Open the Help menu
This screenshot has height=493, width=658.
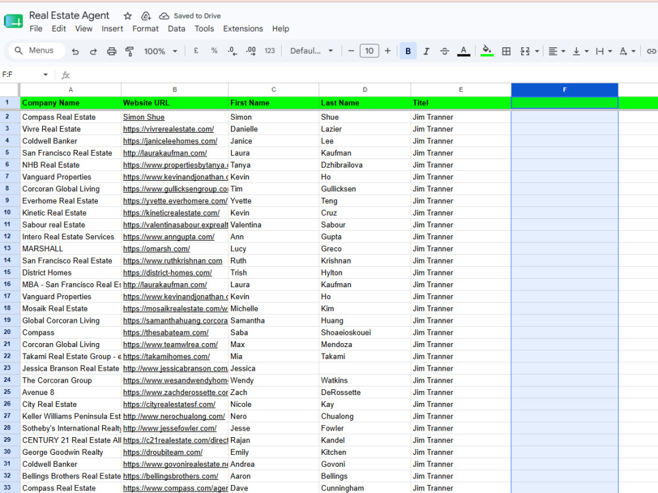(280, 28)
